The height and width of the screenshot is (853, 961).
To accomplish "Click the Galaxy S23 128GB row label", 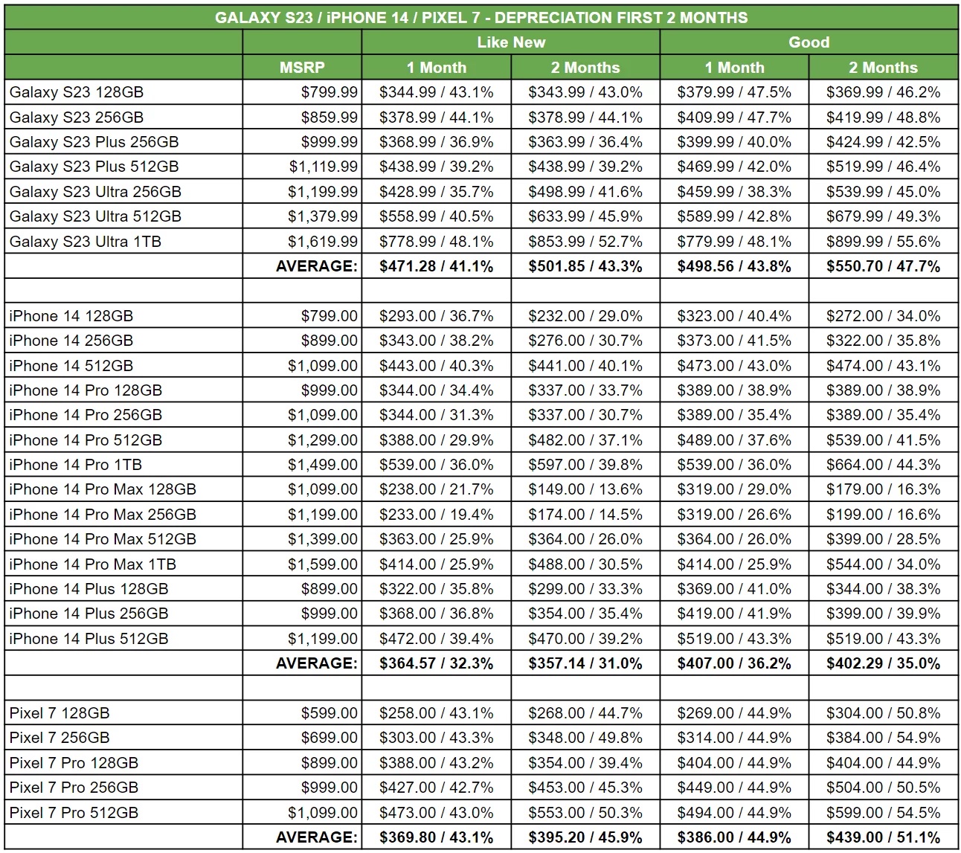I will pyautogui.click(x=77, y=92).
